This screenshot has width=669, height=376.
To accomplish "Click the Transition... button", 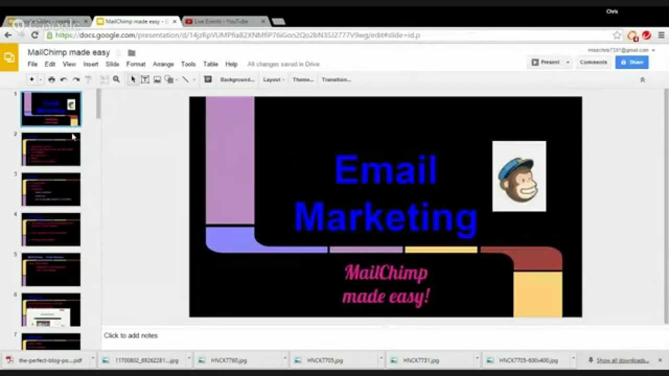I will [x=336, y=79].
